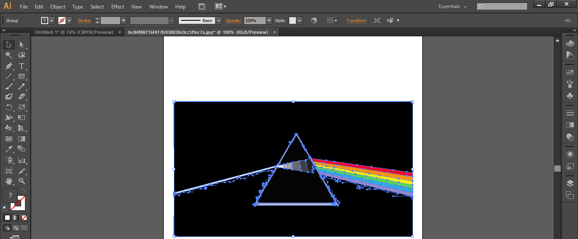Open the fill color dropdown arrow
Image resolution: width=578 pixels, height=239 pixels.
click(x=52, y=20)
